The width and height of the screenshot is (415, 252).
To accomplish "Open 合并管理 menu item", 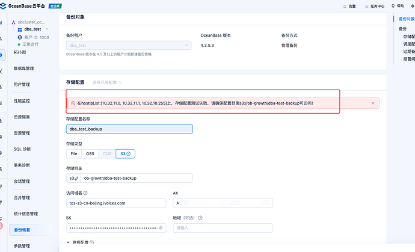I will click(x=22, y=198).
